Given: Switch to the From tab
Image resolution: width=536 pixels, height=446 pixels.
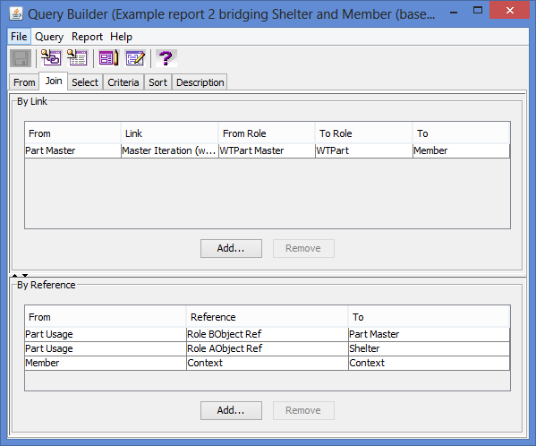Looking at the screenshot, I should pyautogui.click(x=24, y=82).
